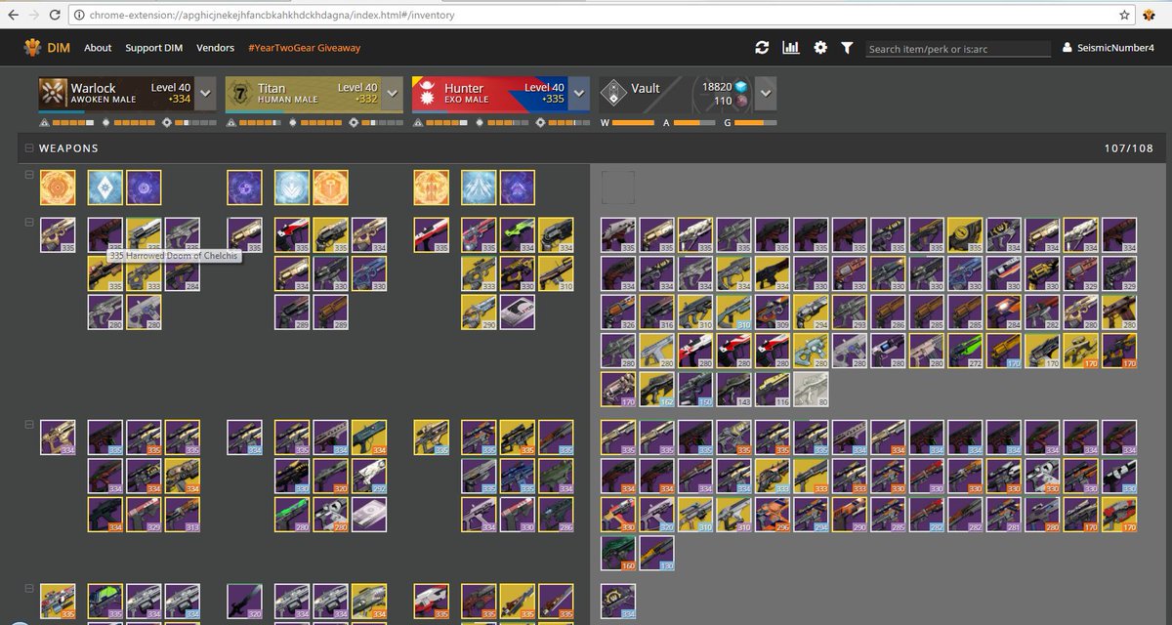
Task: Select the Warlock's blue Stormcaller subclass
Action: click(105, 187)
